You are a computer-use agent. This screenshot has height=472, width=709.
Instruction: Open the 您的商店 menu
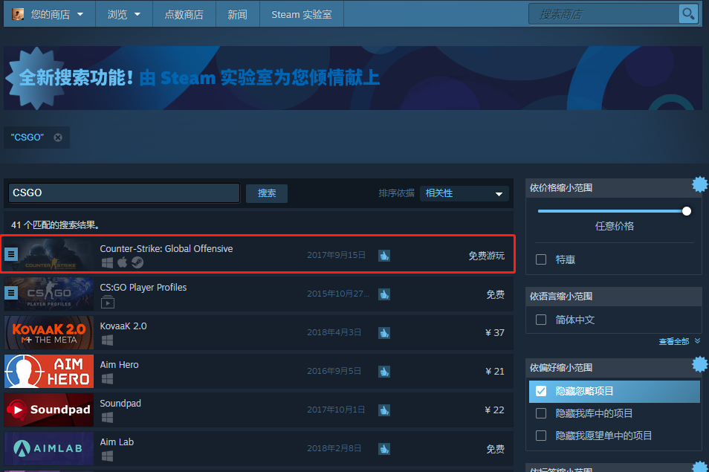click(x=49, y=13)
